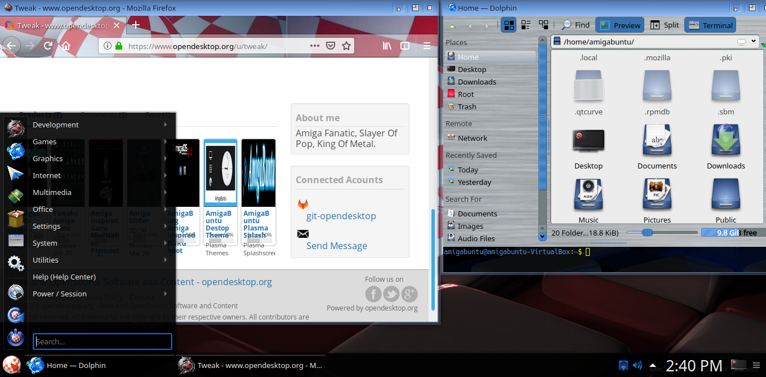Click the Send Message link
Viewport: 766px width, 377px height.
(x=337, y=246)
